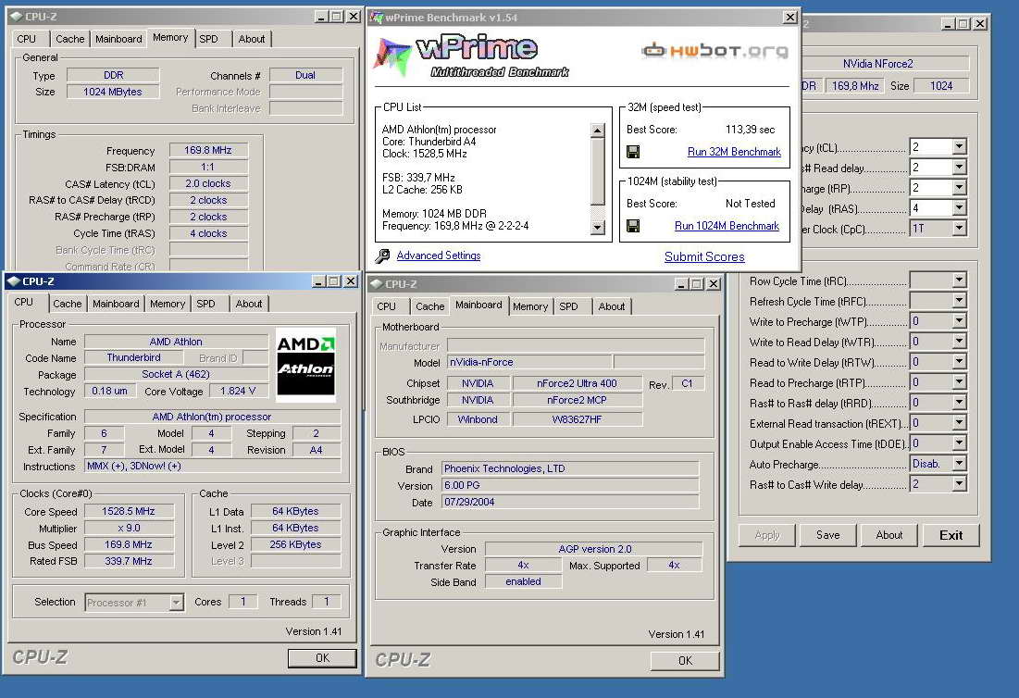The height and width of the screenshot is (698, 1019).
Task: Expand Refresh Cycle Time (tRFC) dropdown
Action: pos(959,300)
